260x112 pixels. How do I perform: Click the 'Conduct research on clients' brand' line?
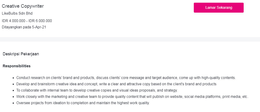[x=126, y=78]
